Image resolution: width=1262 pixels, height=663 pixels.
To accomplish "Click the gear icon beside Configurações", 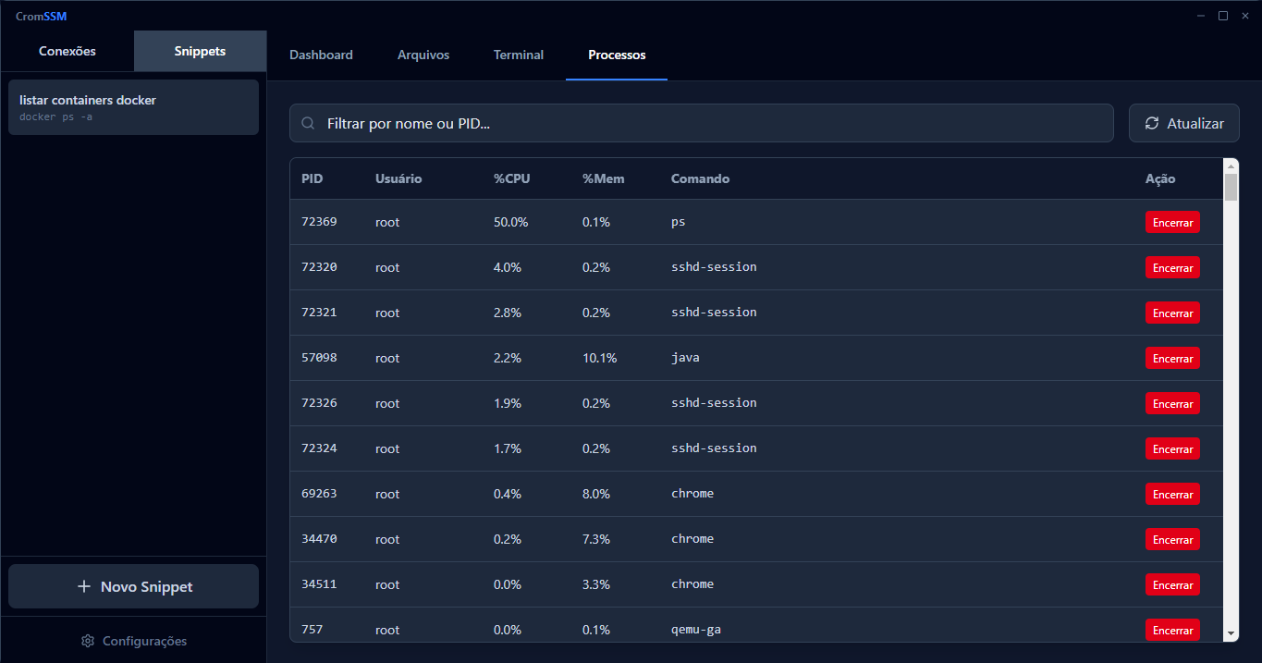I will tap(88, 641).
